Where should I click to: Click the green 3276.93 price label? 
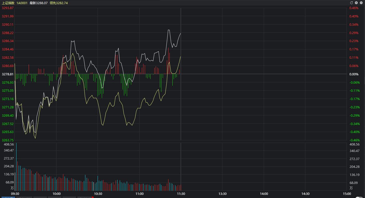tap(8, 83)
